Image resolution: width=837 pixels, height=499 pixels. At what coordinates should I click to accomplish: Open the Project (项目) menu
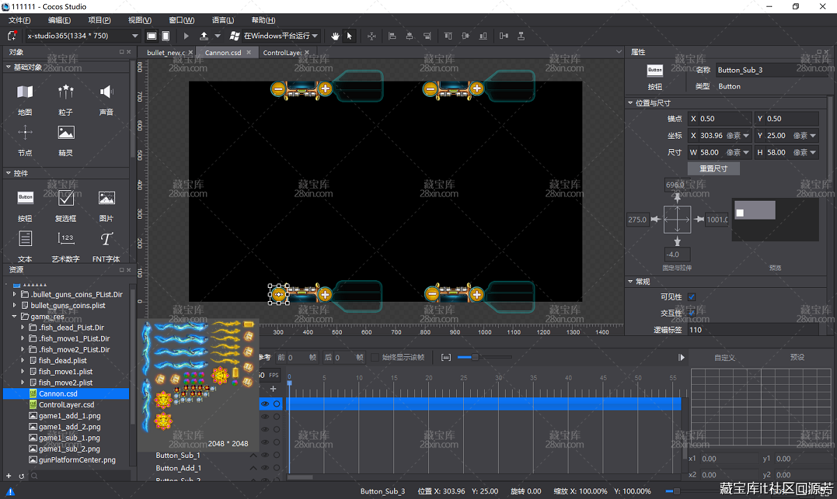pyautogui.click(x=100, y=20)
